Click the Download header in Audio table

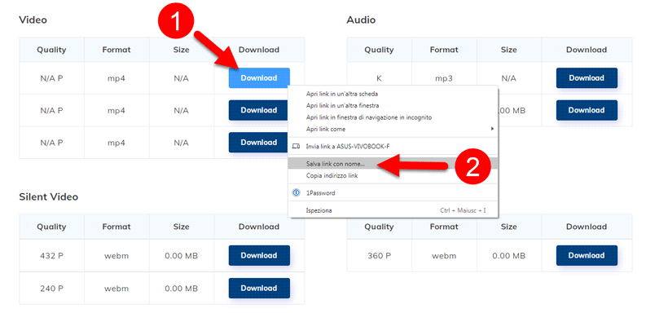[x=587, y=50]
